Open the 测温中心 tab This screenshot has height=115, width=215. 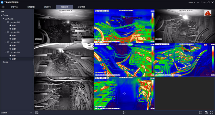click(x=48, y=7)
